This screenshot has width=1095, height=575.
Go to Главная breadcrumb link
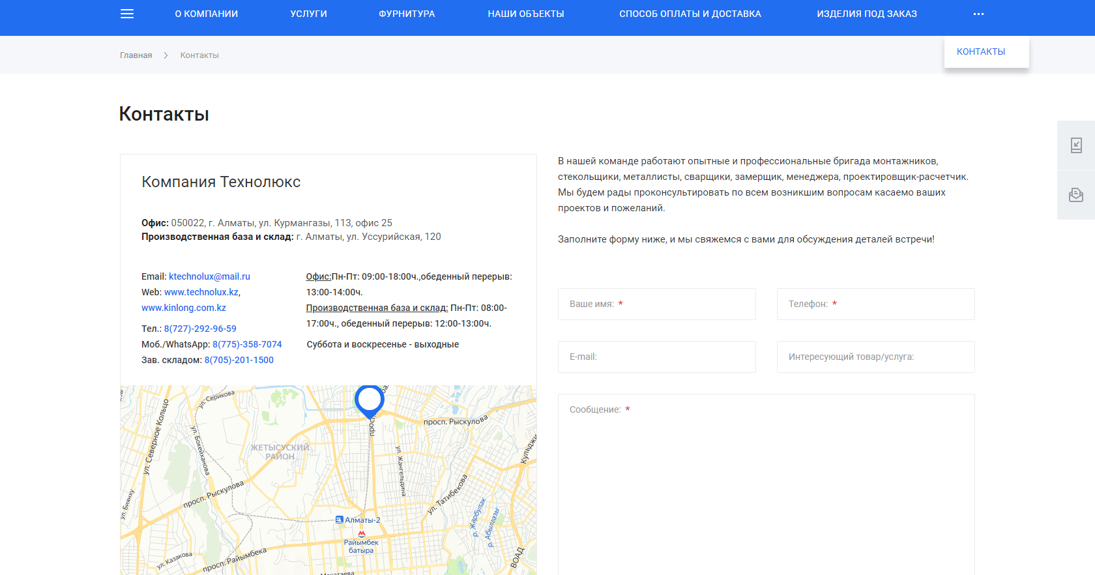coord(136,55)
